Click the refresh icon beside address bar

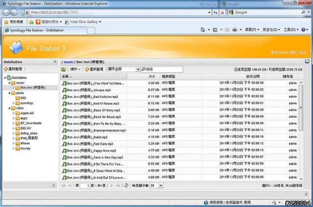click(x=216, y=13)
